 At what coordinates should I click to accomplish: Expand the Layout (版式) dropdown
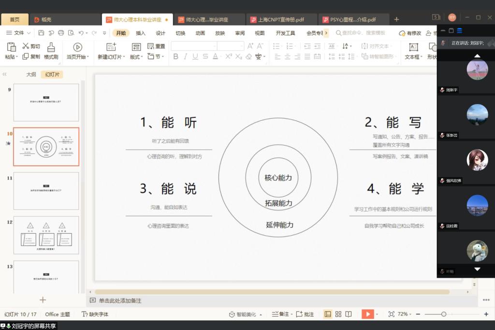(x=136, y=57)
